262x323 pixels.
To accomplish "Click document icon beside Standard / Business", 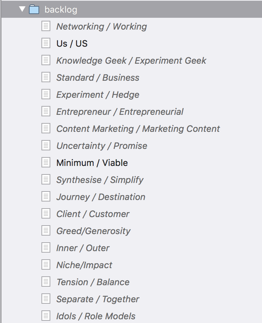I will (x=46, y=77).
